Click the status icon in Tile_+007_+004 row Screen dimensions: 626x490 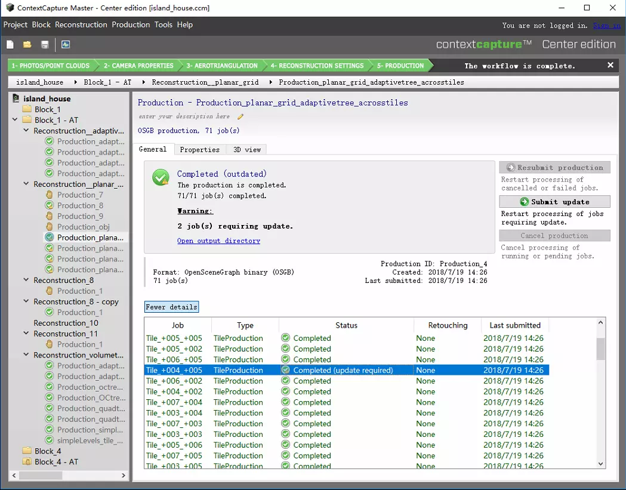coord(285,402)
